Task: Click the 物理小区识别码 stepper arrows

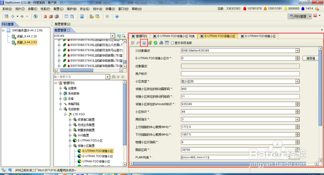Action: coord(297,142)
